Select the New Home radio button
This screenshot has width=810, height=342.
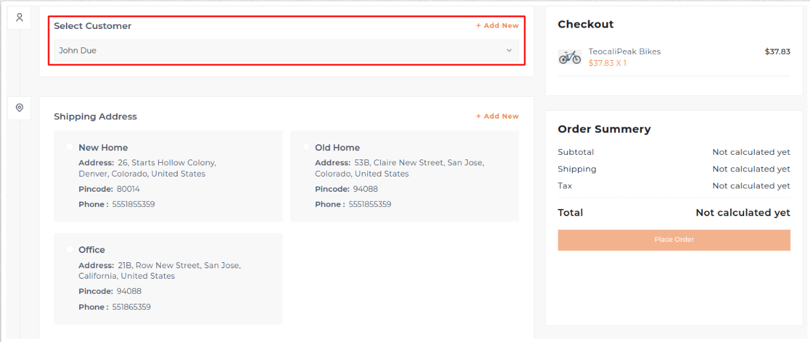coord(70,147)
